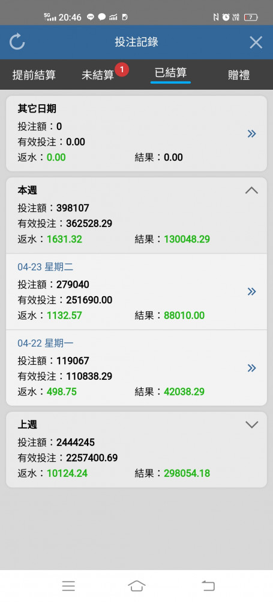Tap the Android recent apps menu icon
The height and width of the screenshot is (602, 273).
68,586
